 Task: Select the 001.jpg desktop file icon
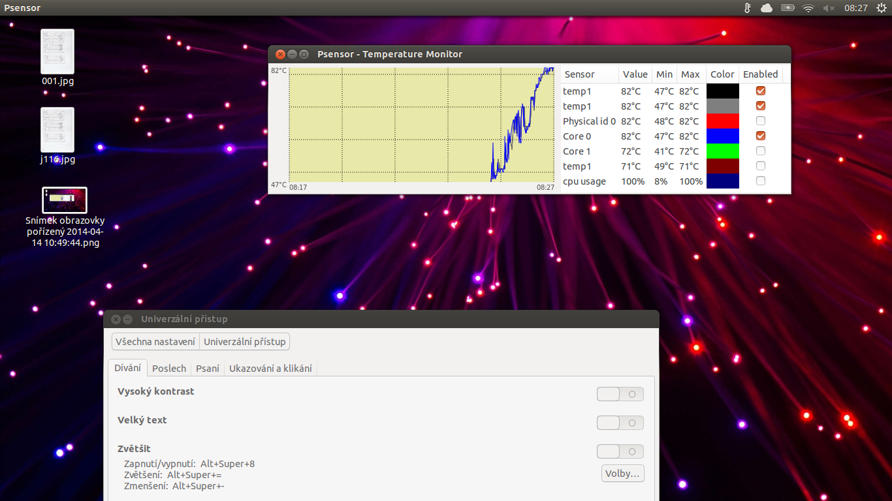coord(57,52)
